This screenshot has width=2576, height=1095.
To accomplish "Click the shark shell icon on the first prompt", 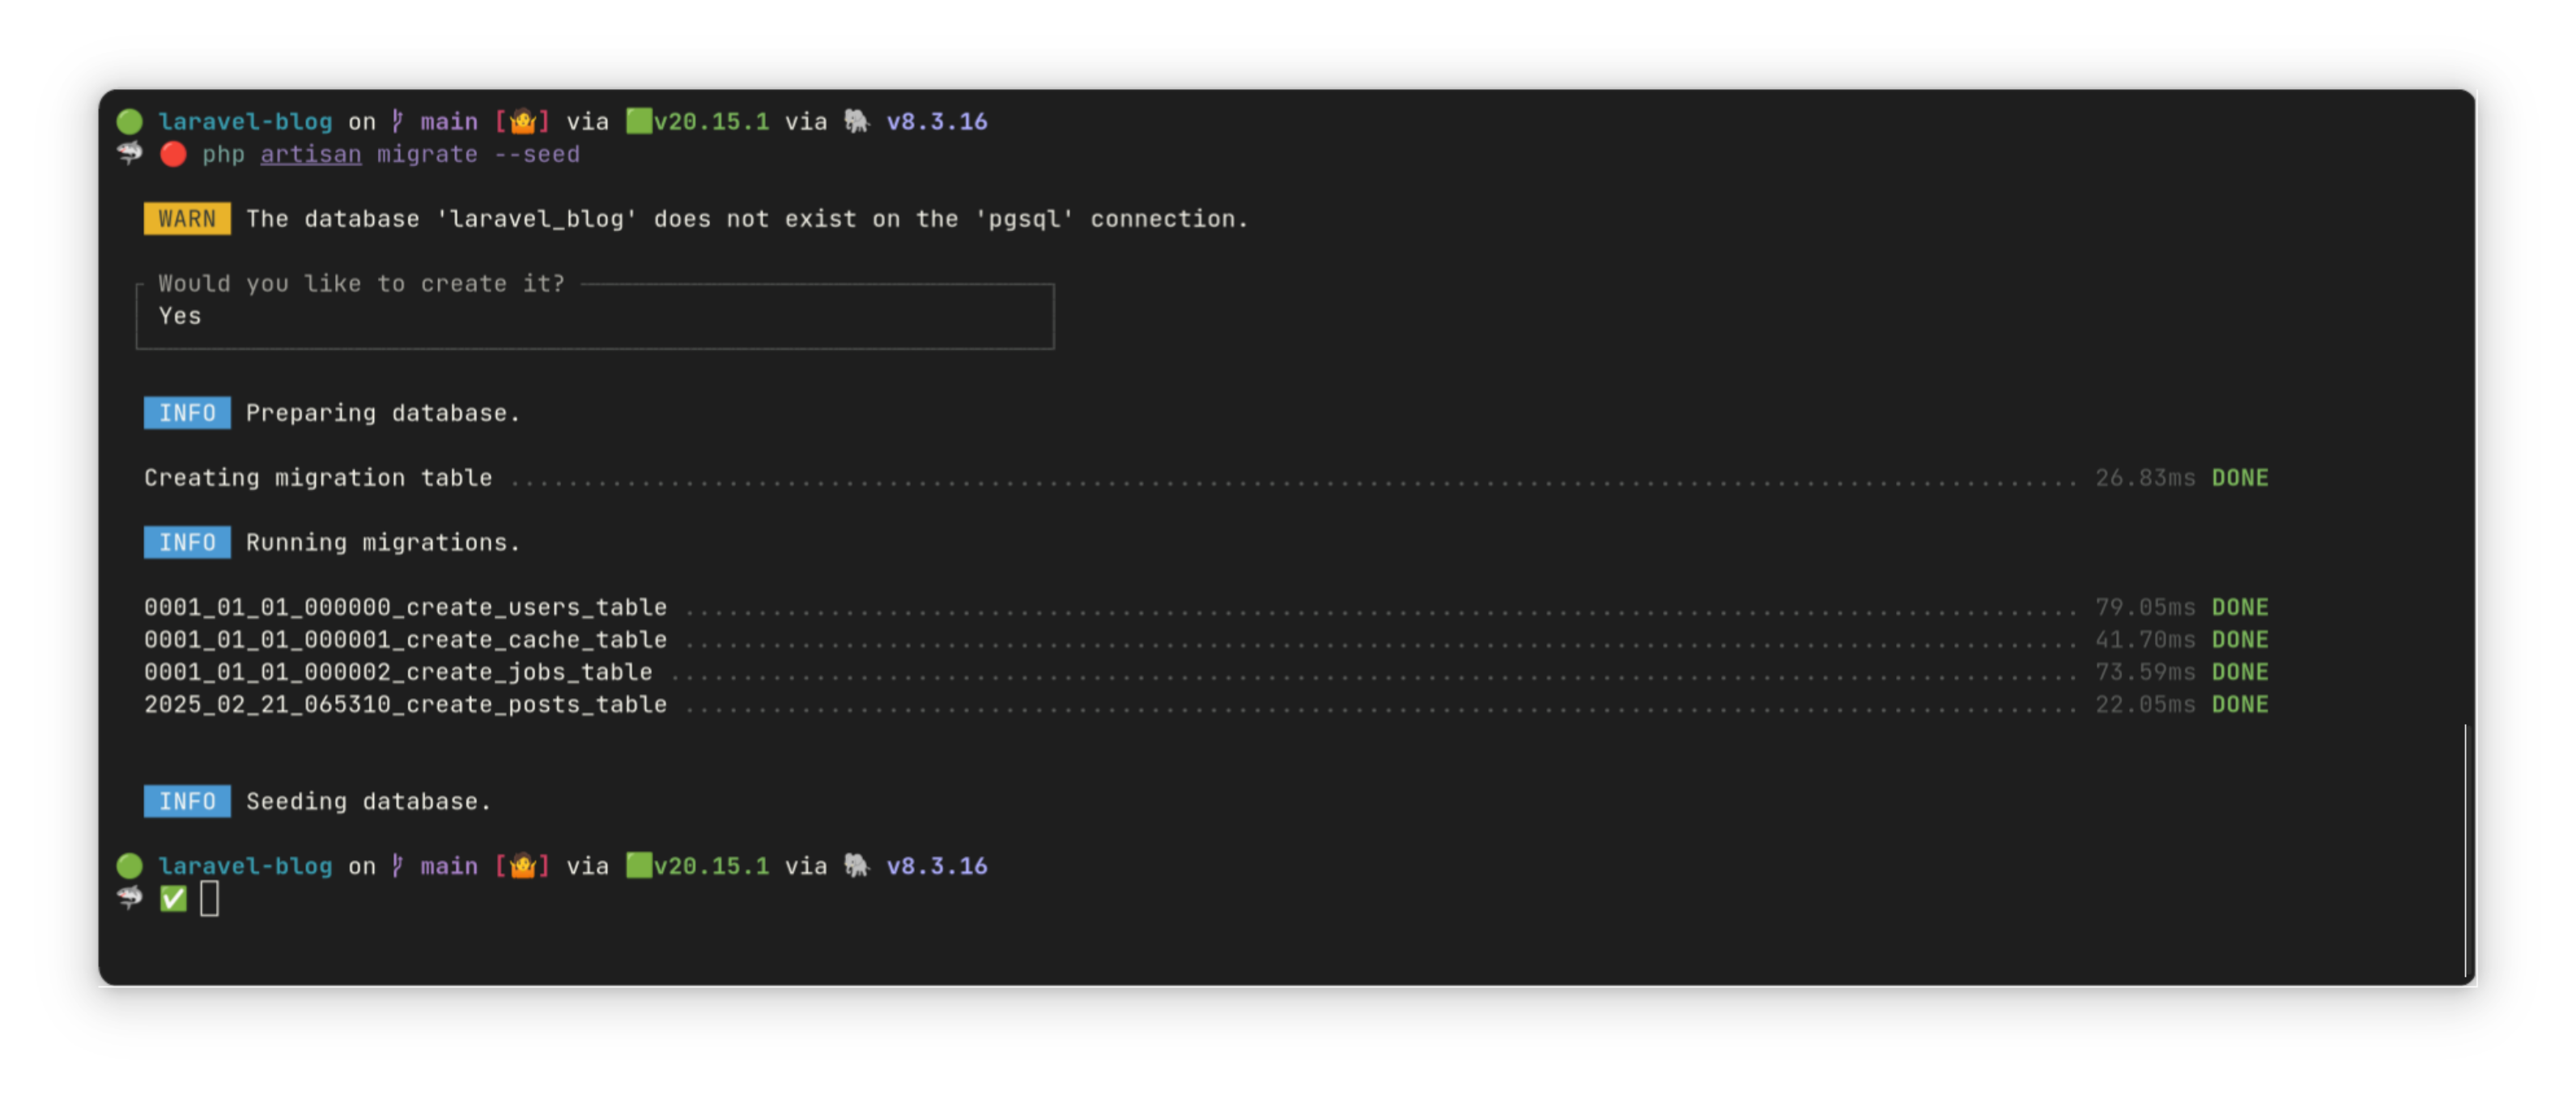I will (x=130, y=154).
